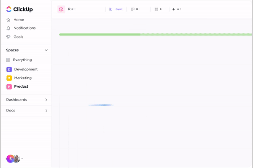The image size is (253, 168).
Task: Go to Home in sidebar
Action: pos(15,20)
